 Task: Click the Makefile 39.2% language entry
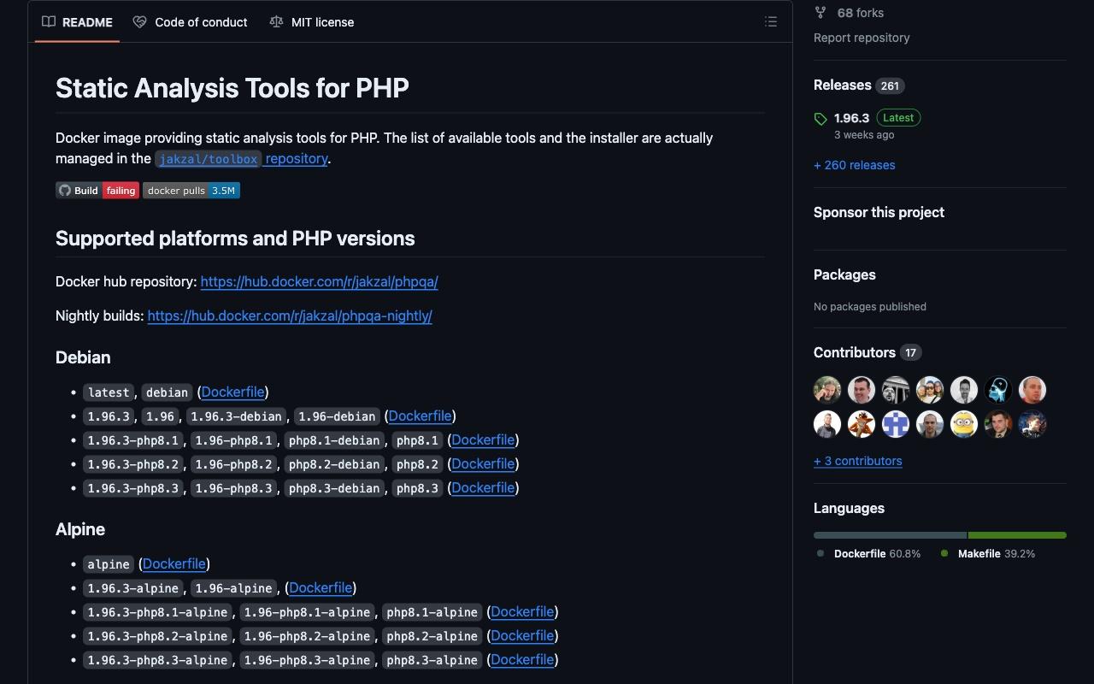(988, 553)
